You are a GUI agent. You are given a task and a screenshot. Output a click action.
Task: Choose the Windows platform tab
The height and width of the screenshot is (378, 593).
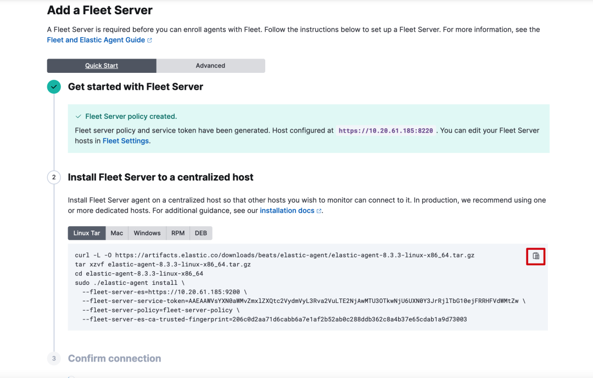[x=147, y=233]
